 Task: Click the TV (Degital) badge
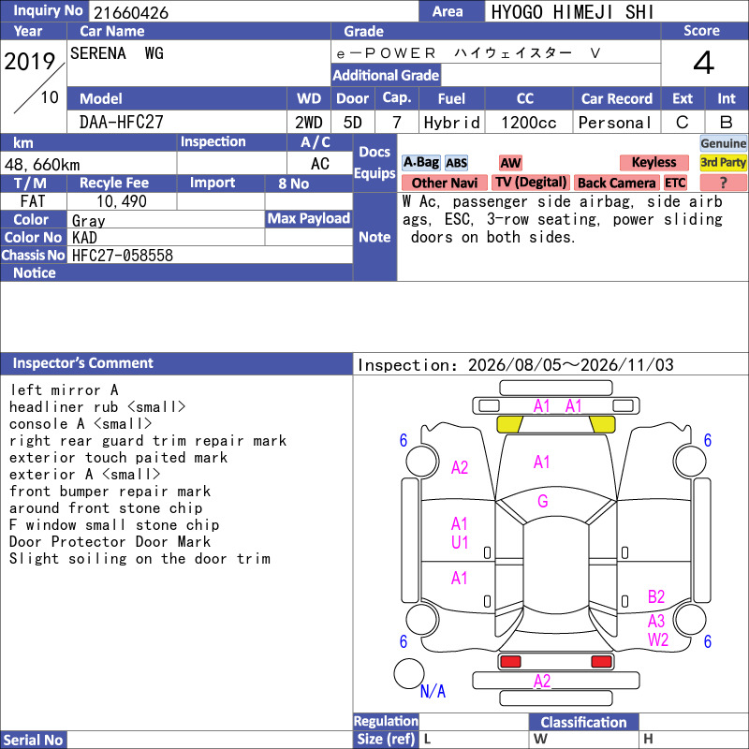point(531,183)
